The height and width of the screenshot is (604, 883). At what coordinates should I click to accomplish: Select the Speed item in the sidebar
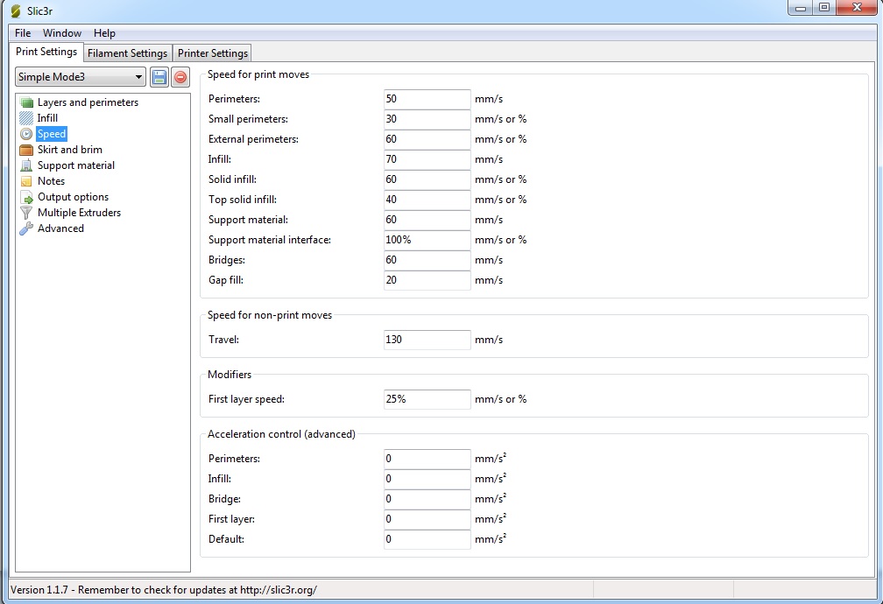[x=51, y=134]
